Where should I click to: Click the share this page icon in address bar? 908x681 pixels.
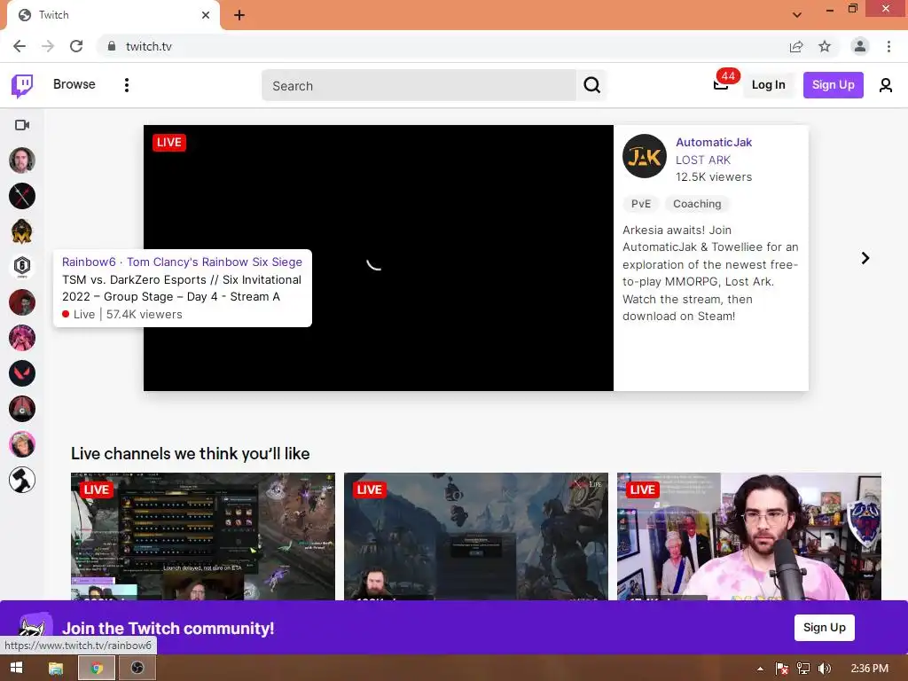(x=796, y=46)
